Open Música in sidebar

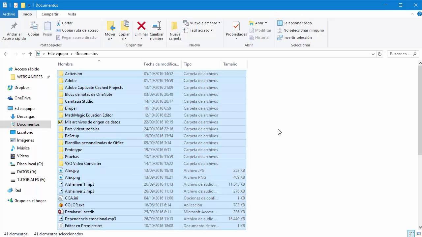click(x=23, y=148)
